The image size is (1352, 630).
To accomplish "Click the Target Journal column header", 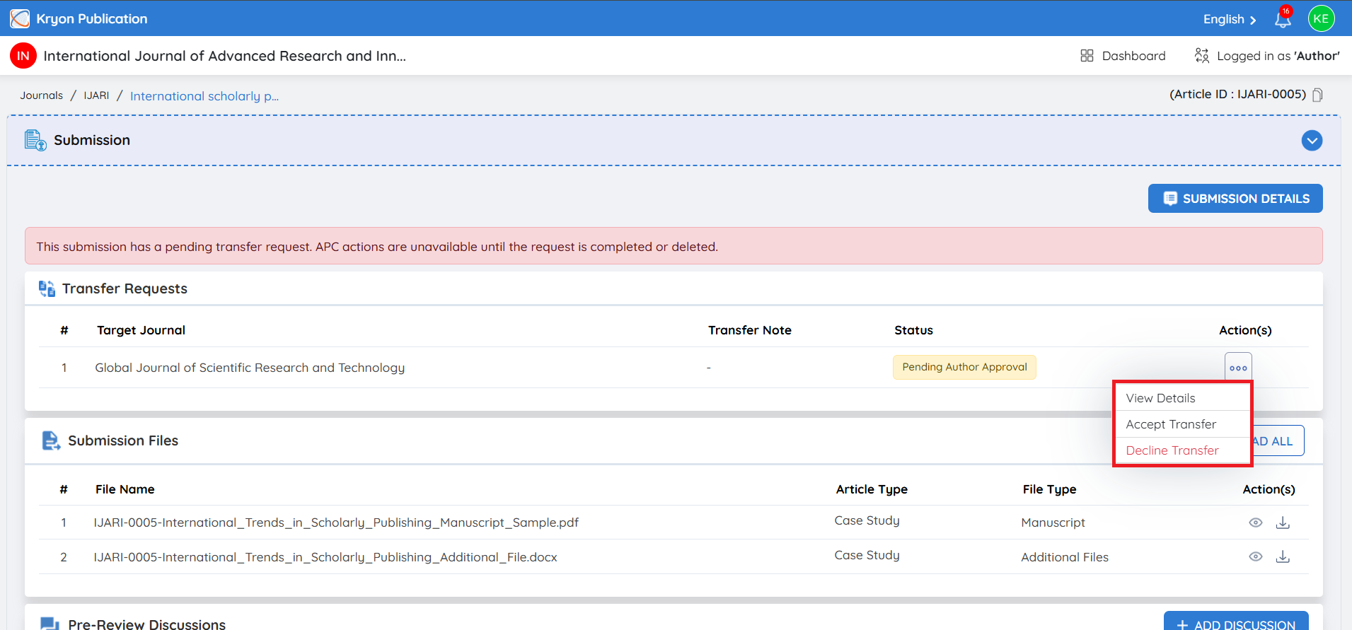I will 141,330.
